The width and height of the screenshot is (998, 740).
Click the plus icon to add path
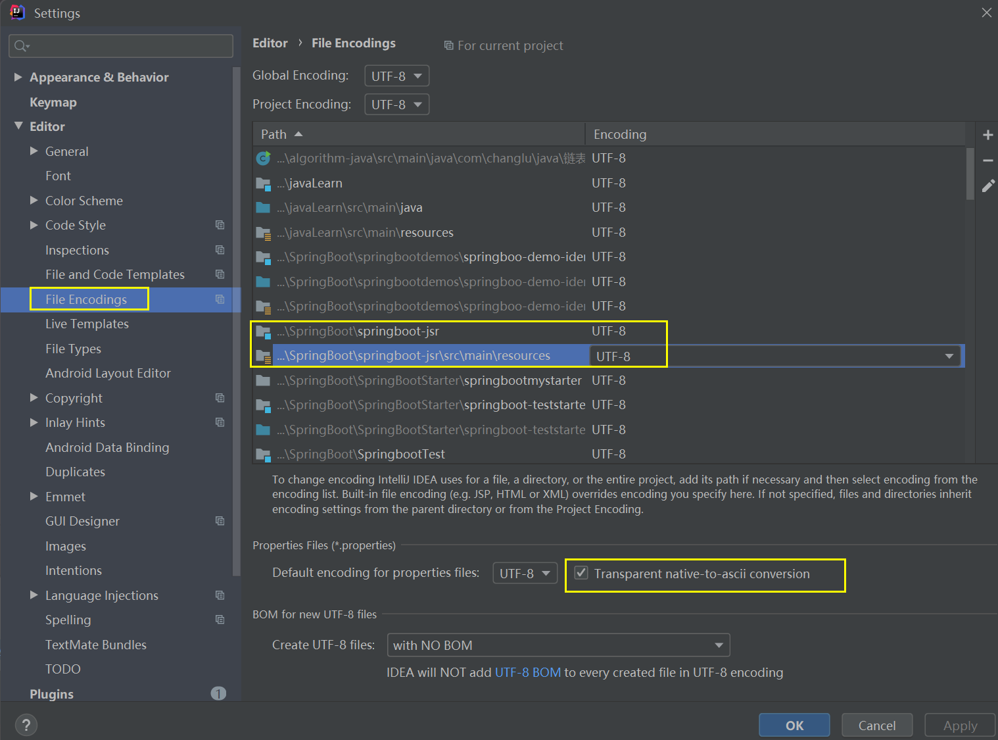(987, 135)
